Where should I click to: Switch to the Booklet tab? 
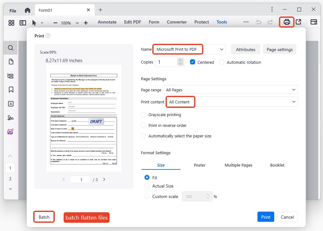tap(277, 165)
